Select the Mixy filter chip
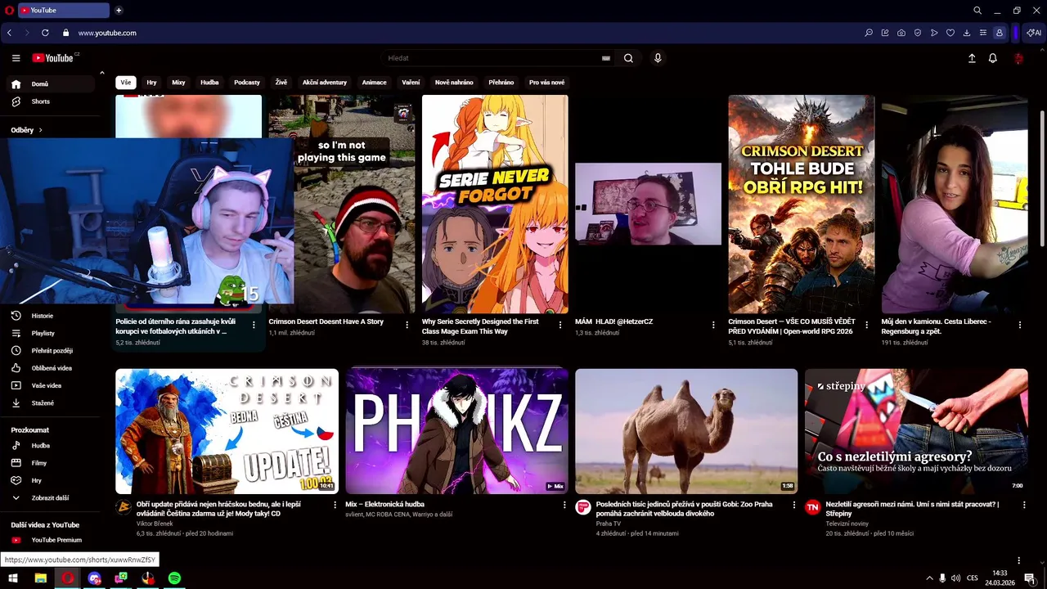The height and width of the screenshot is (589, 1047). tap(178, 83)
